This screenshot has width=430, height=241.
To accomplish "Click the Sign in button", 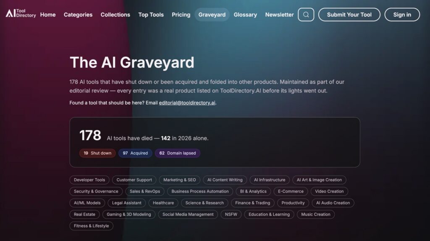I will click(402, 15).
